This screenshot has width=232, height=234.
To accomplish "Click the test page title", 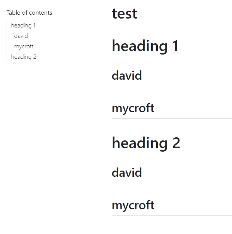I will (125, 14).
